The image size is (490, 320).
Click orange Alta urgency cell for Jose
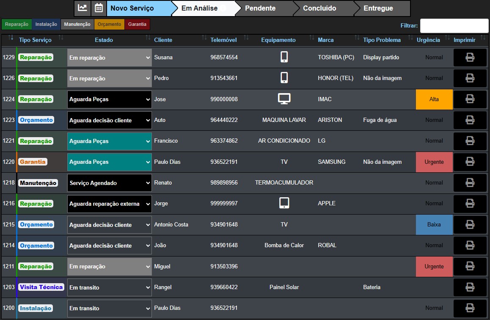434,99
